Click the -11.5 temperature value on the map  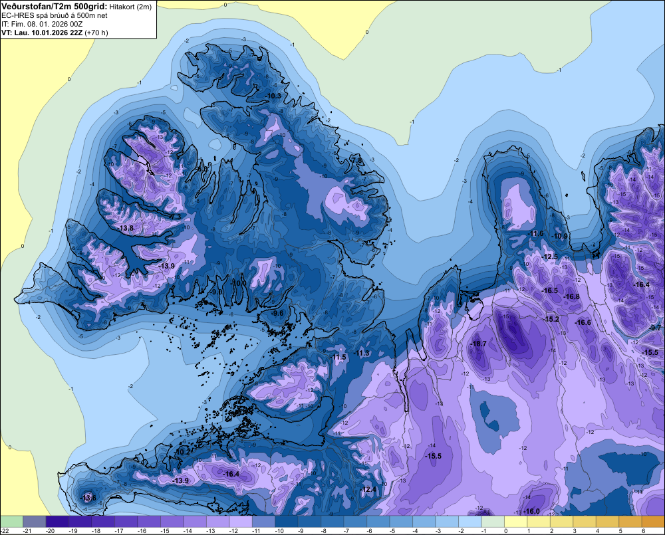[x=338, y=358]
